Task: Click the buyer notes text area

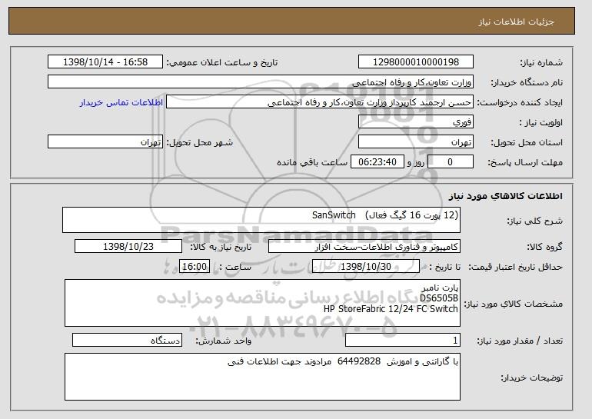Action: [262, 377]
